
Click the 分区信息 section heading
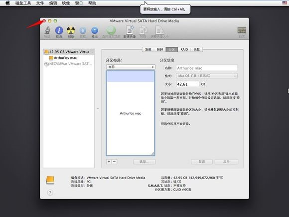pos(167,60)
